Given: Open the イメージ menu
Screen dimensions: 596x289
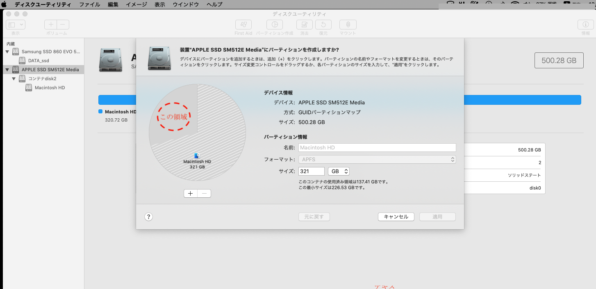Looking at the screenshot, I should pos(136,5).
